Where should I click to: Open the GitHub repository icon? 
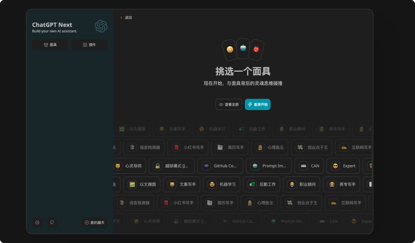pos(52,222)
